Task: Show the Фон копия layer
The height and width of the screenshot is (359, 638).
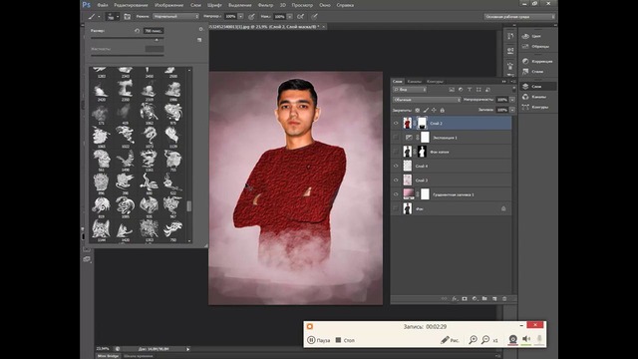Action: [x=396, y=152]
